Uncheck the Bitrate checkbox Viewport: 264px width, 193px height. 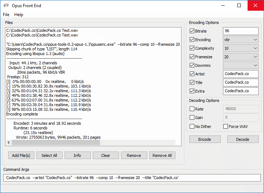pos(192,31)
